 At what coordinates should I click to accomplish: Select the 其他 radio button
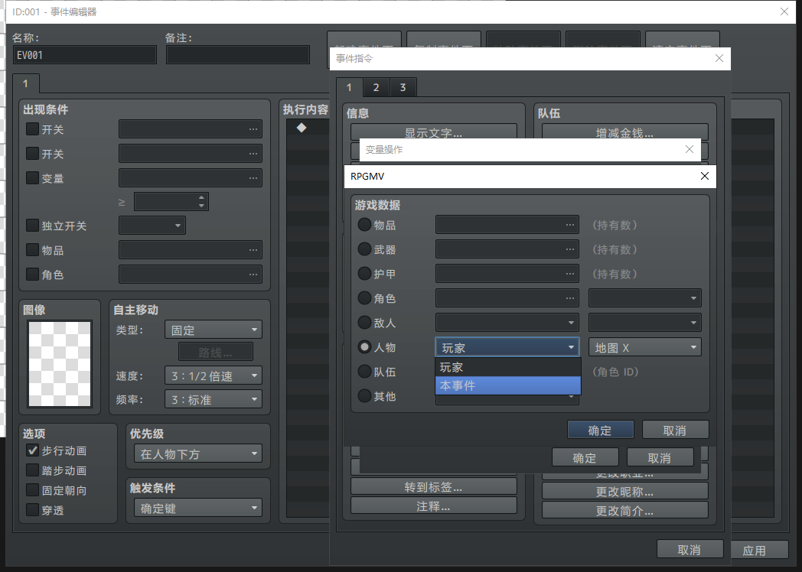[x=364, y=395]
